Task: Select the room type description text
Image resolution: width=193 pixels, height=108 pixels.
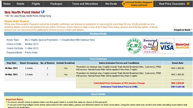Action: click(x=60, y=40)
